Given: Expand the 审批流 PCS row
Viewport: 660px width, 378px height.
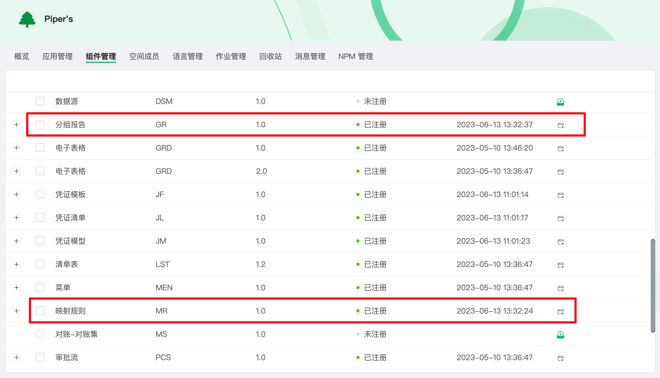Looking at the screenshot, I should [17, 357].
